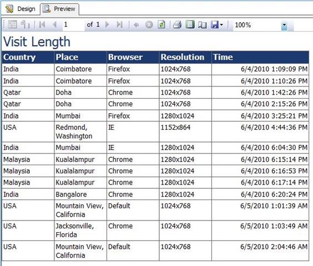Select the 6/4/2010 6:20:24 PM cell

(260, 194)
